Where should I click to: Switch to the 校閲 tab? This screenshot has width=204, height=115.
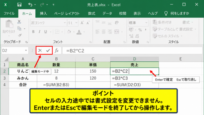pos(122,13)
